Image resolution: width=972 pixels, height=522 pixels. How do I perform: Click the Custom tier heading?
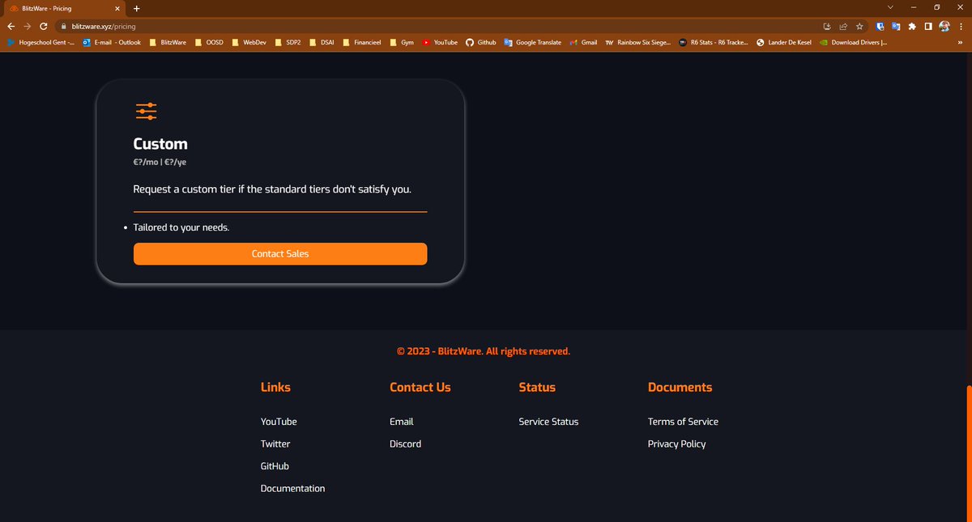pyautogui.click(x=160, y=143)
